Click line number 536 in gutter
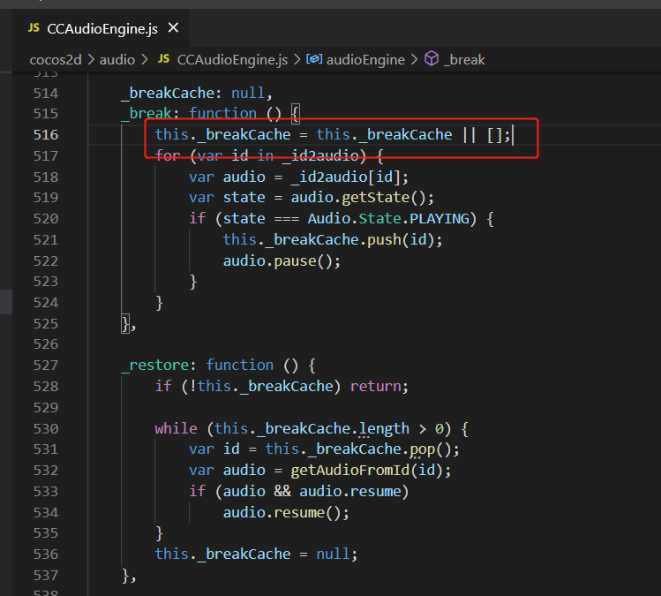Viewport: 661px width, 596px height. pyautogui.click(x=46, y=555)
